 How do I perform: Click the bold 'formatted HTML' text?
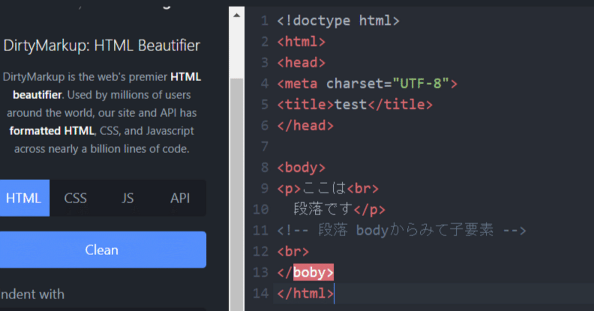pos(51,131)
